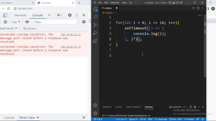This screenshot has height=121, width=216.
Task: Click Port : 5501 in status bar
Action: [x=175, y=119]
